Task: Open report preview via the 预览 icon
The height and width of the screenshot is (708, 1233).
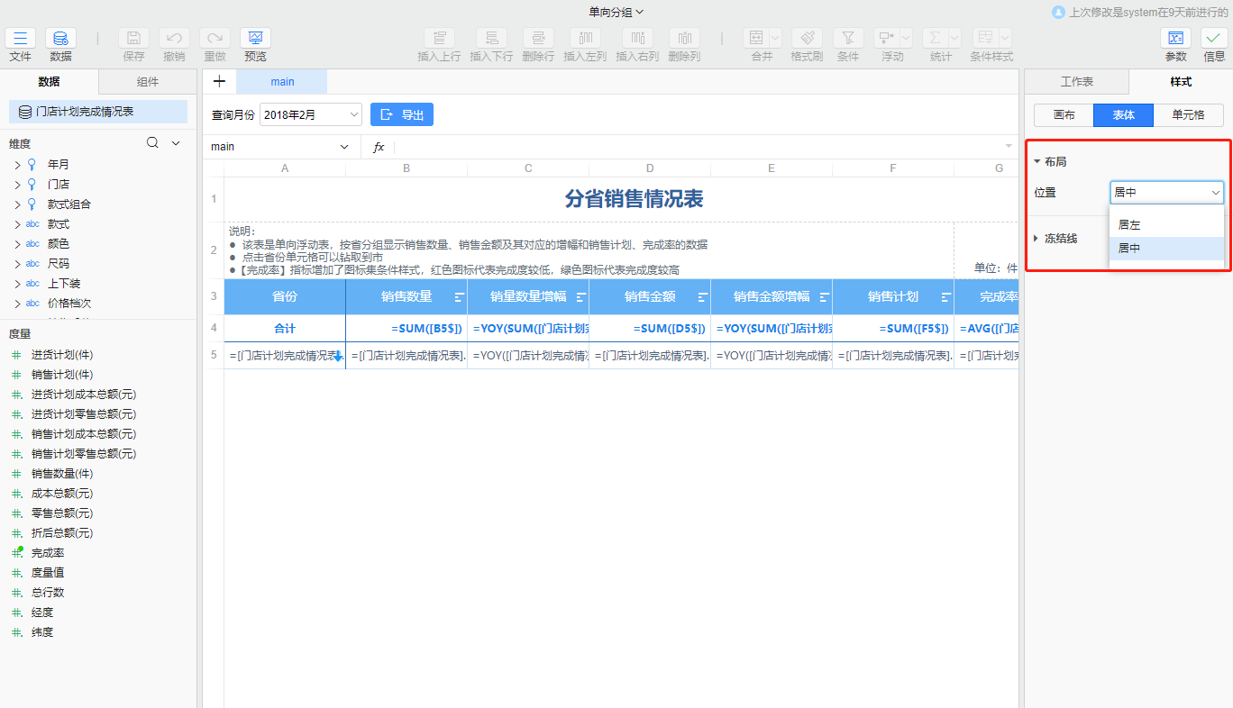Action: 255,38
